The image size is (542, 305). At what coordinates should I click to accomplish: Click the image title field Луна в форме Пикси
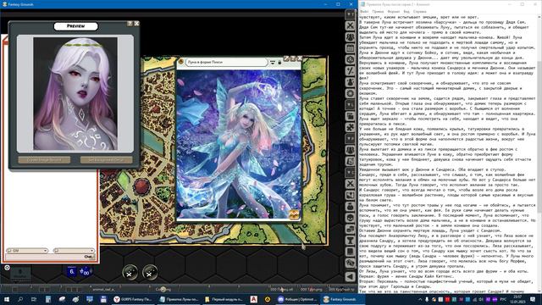[226, 62]
